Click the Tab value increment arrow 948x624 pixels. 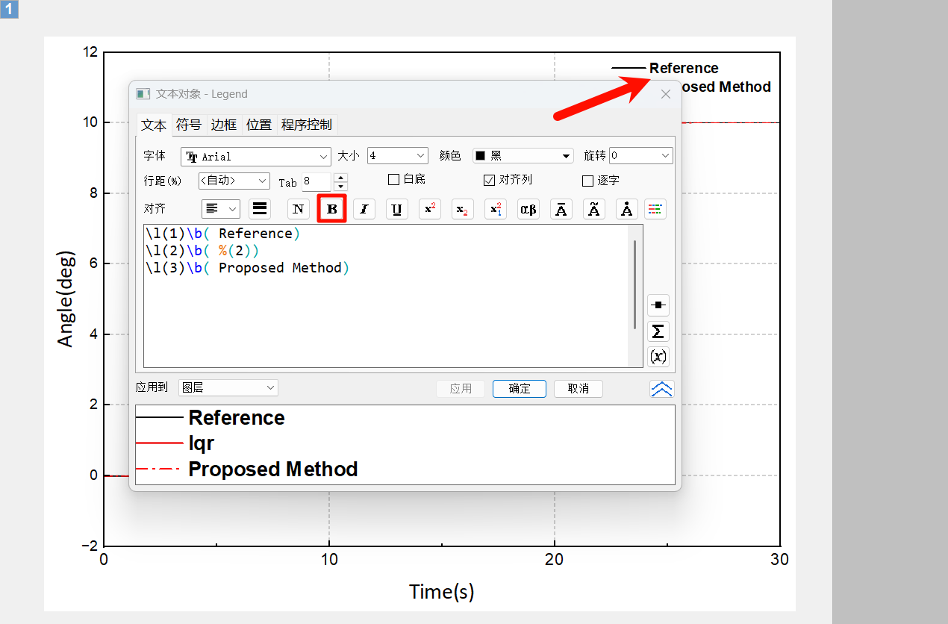pos(340,178)
